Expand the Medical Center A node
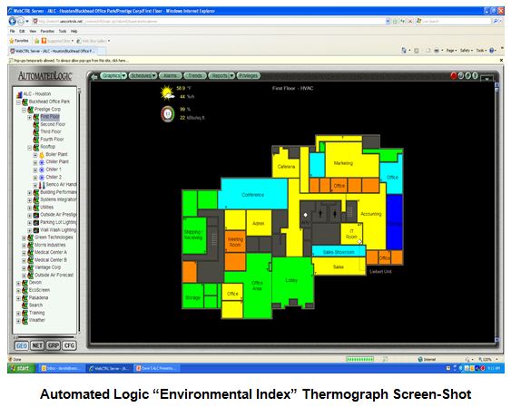The width and height of the screenshot is (511, 407). pos(25,253)
